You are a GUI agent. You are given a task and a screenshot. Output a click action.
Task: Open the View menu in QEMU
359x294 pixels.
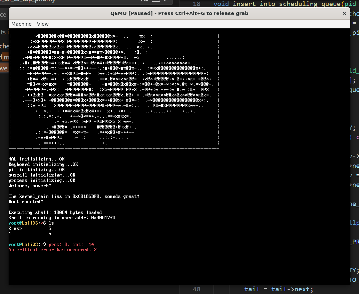click(x=43, y=24)
